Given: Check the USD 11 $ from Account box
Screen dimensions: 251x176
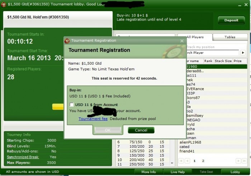Looking at the screenshot, I should (72, 105).
